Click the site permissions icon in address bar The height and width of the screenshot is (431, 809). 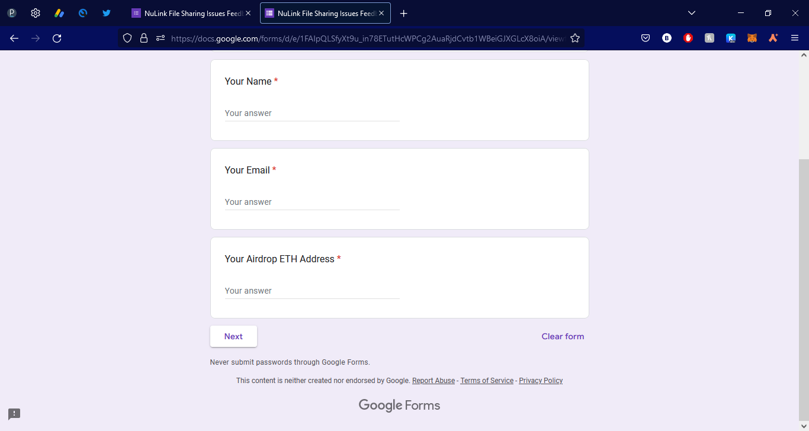point(160,38)
